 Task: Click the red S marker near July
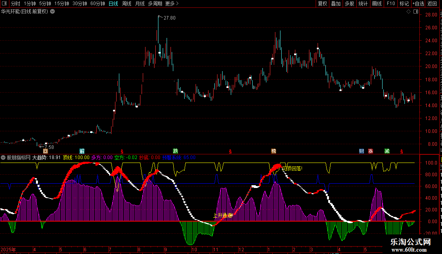pos(122,152)
